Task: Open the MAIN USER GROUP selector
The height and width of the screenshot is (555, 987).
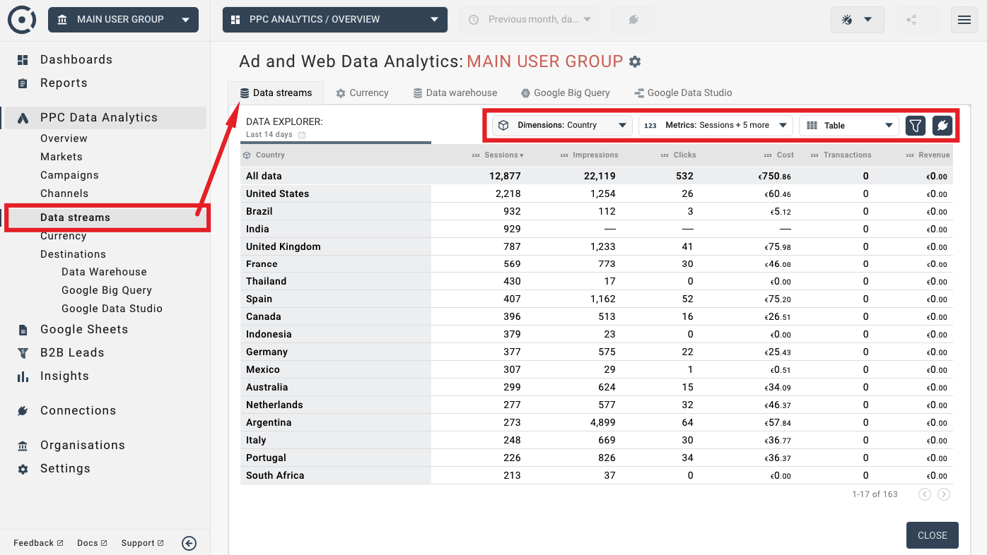Action: 123,20
